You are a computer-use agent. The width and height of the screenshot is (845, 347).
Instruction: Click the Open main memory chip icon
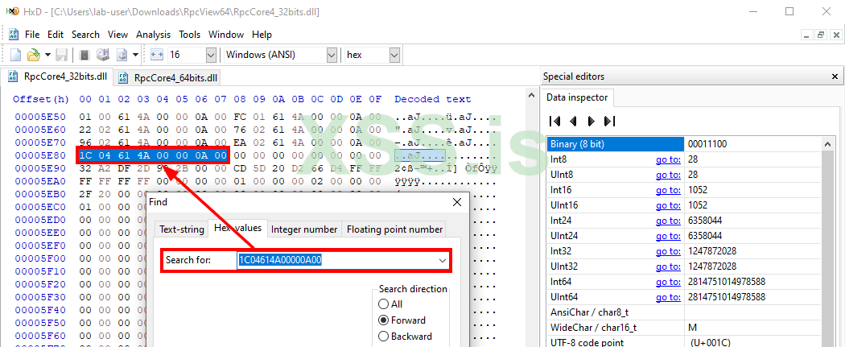[84, 55]
